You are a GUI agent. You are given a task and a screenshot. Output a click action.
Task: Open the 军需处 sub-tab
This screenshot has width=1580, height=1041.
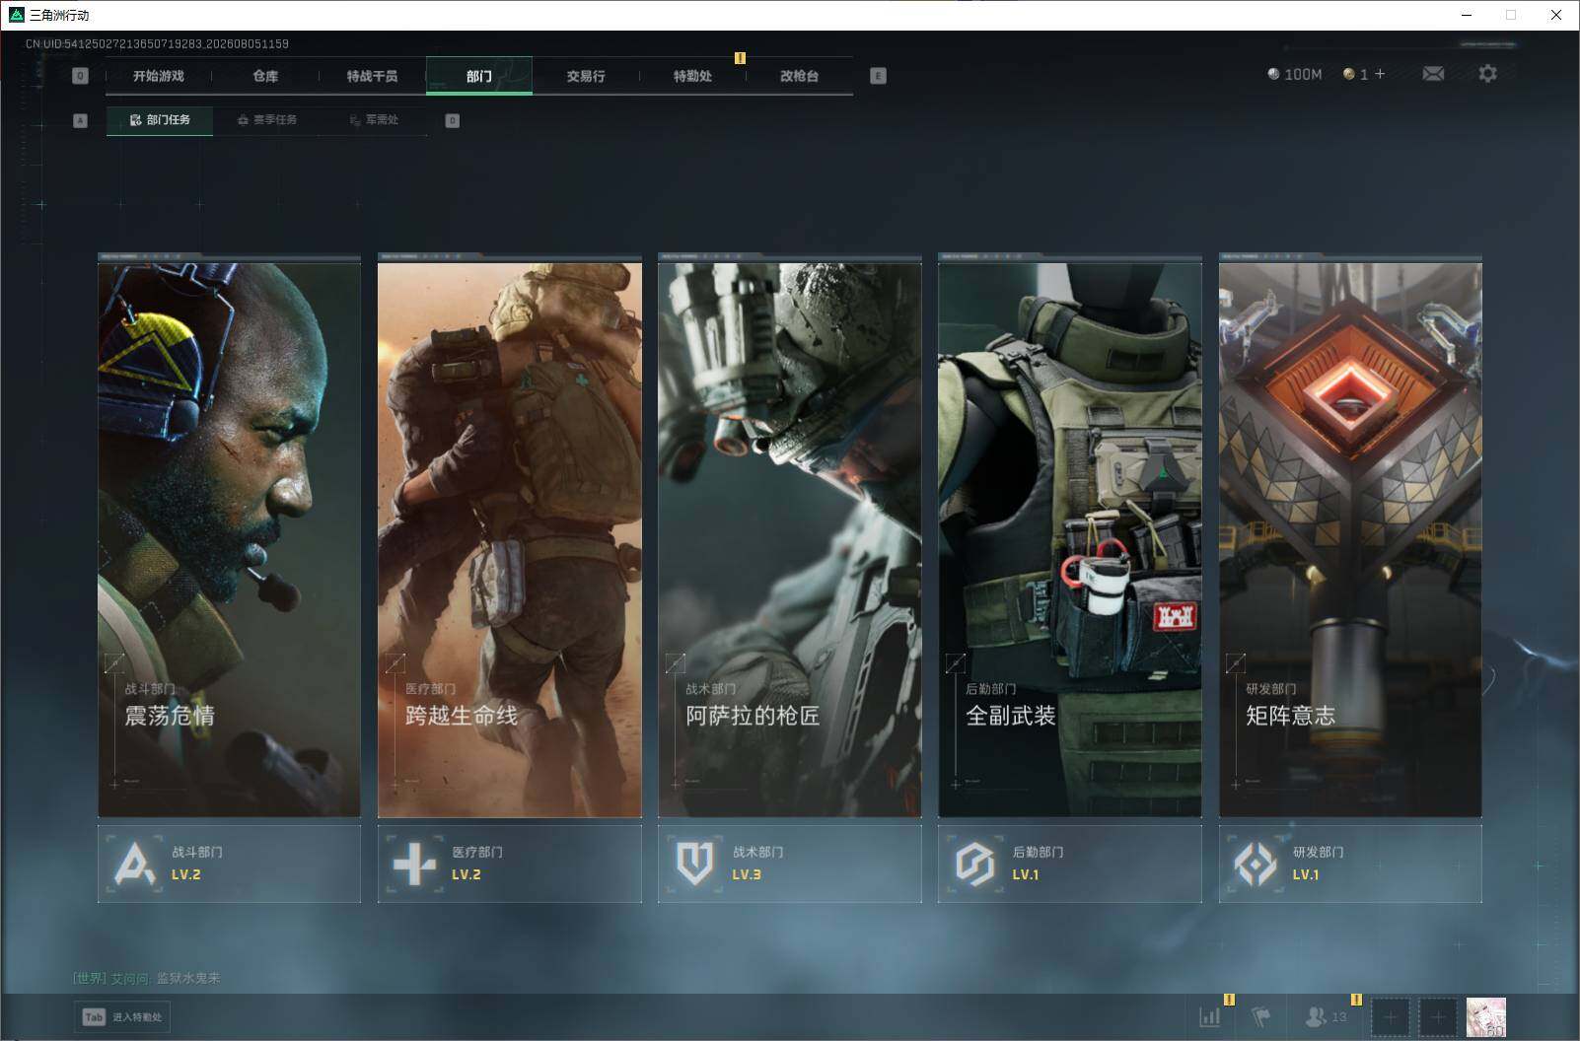tap(374, 120)
